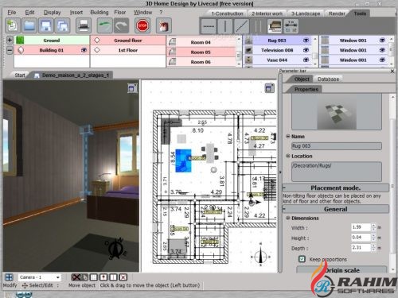Click the brown box tool beside the guide-line icons
398x298 pixels.
coord(275,26)
